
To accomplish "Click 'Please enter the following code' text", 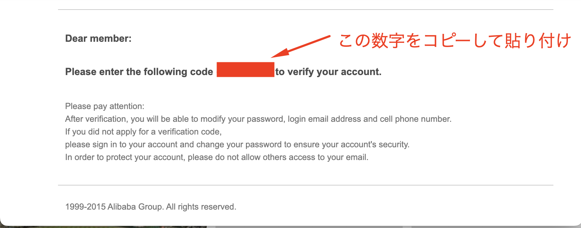I will pos(139,72).
